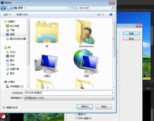This screenshot has width=154, height=121.
Task: Expand the 文件名 filename history dropdown arrow
Action: 113,93
